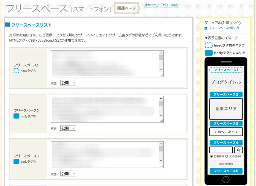Click scroll up arrow in フリースペース3 textarea
Image resolution: width=256 pixels, height=186 pixels.
[x=161, y=144]
